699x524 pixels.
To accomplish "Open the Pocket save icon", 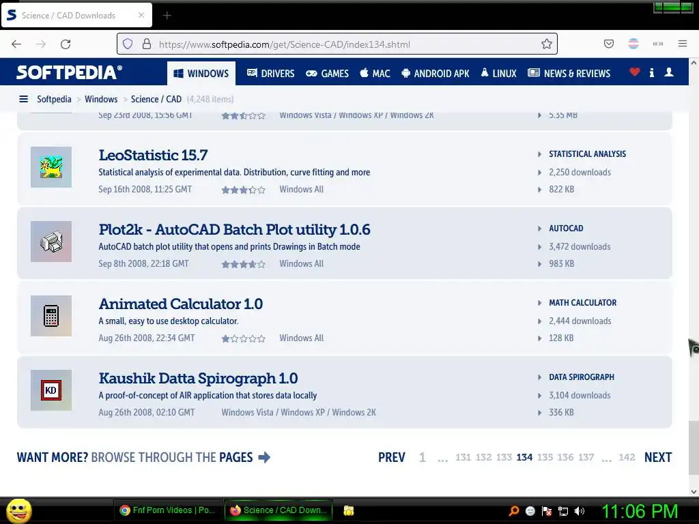I will tap(609, 44).
